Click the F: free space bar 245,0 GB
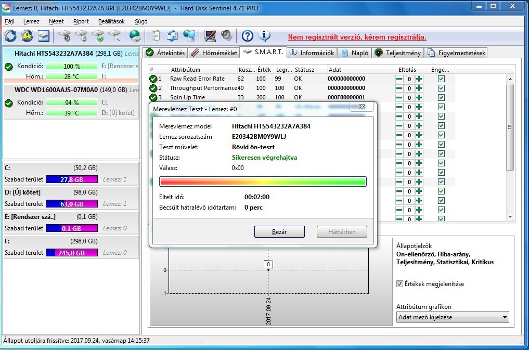529x350 pixels. 72,253
